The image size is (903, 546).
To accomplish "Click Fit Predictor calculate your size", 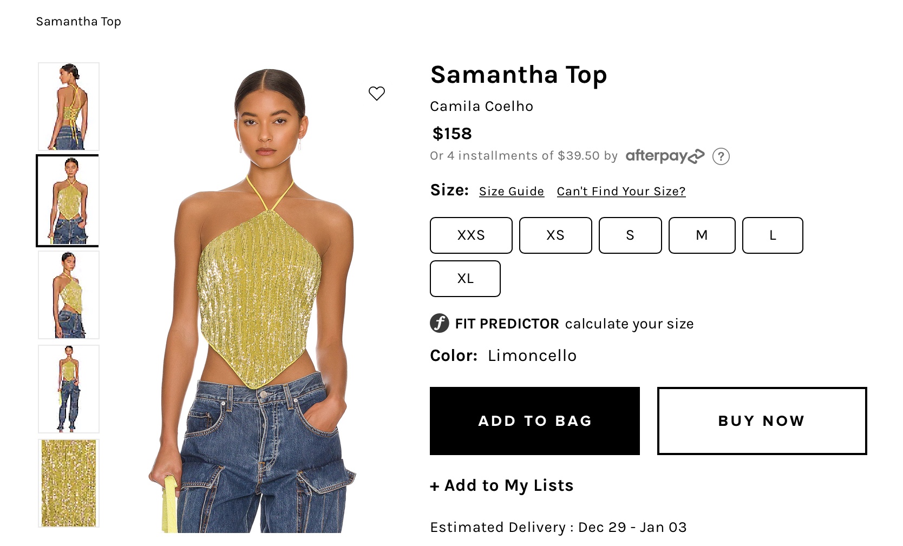I will pyautogui.click(x=574, y=324).
